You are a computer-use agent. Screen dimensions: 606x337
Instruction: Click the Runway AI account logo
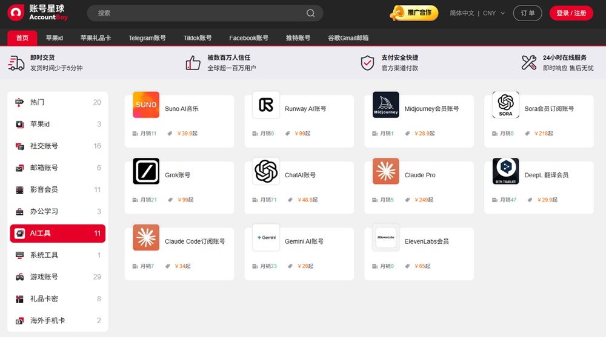(265, 105)
